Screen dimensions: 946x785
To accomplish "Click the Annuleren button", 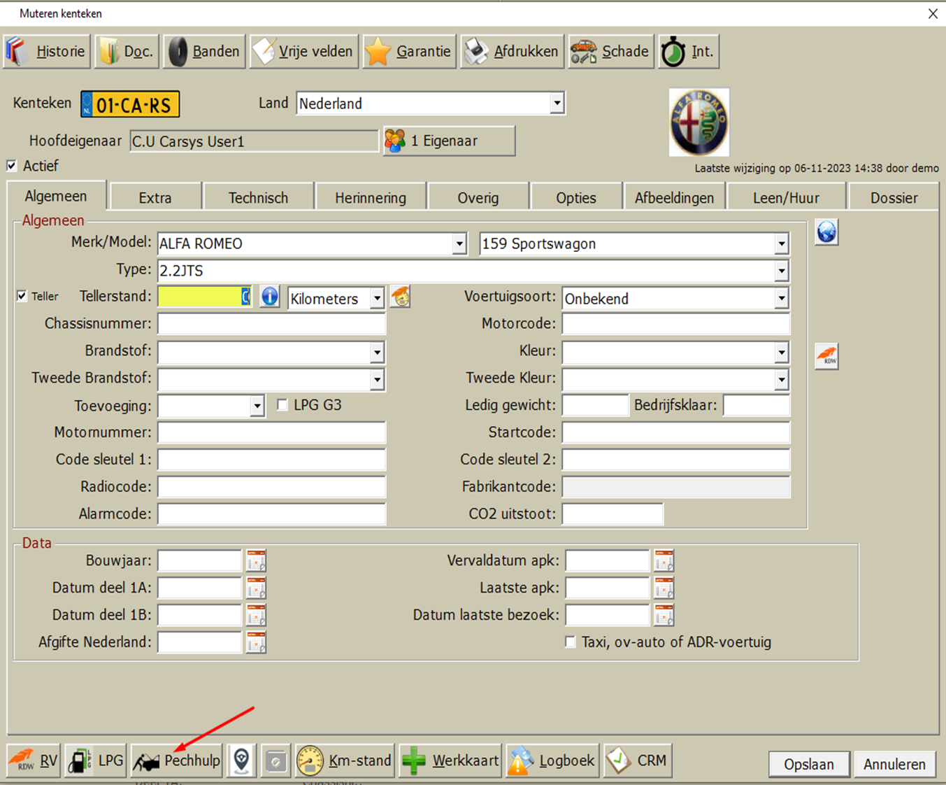I will click(x=894, y=764).
